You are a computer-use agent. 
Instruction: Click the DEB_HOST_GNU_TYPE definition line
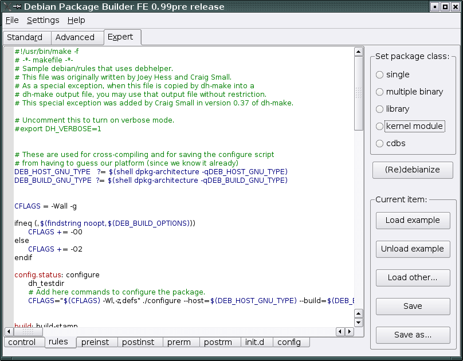[151, 172]
